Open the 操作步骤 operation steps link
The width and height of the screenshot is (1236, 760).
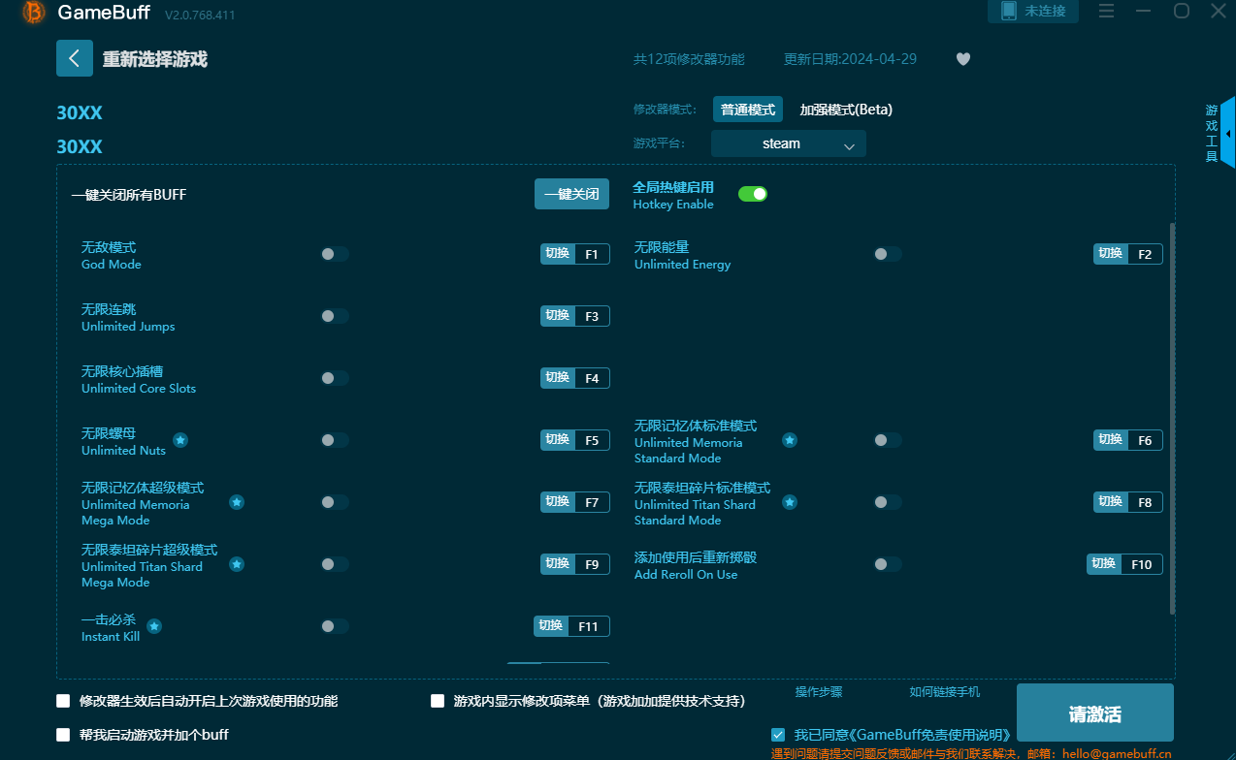click(819, 692)
